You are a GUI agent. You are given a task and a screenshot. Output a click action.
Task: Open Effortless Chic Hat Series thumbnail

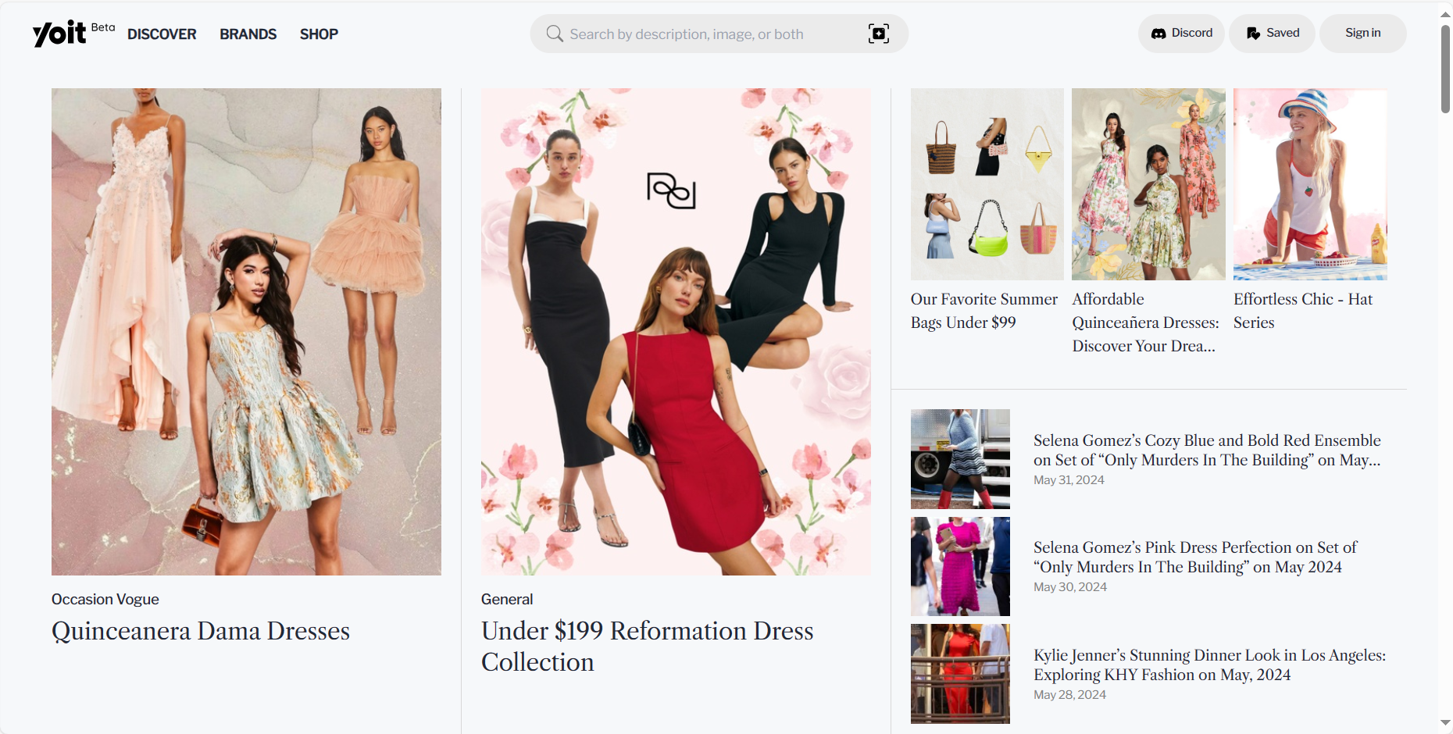[x=1310, y=184]
